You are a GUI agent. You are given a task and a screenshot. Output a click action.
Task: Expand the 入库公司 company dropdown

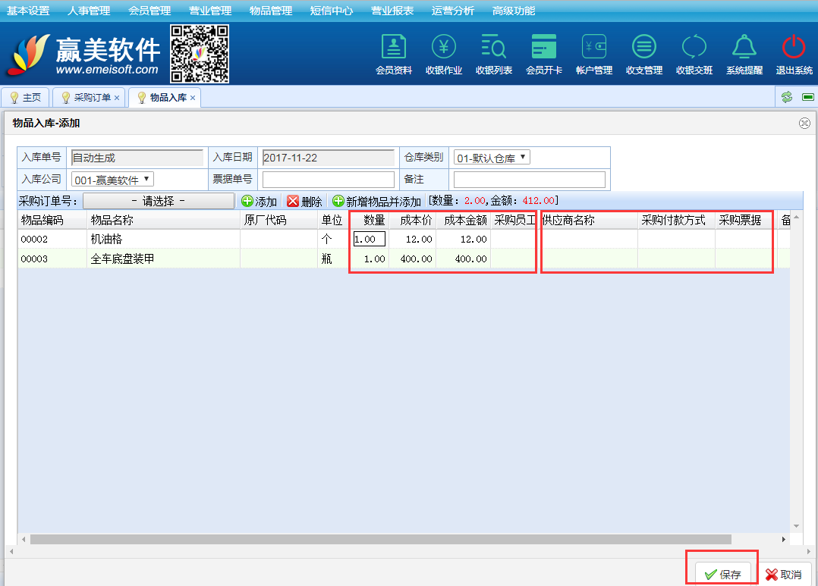[112, 180]
